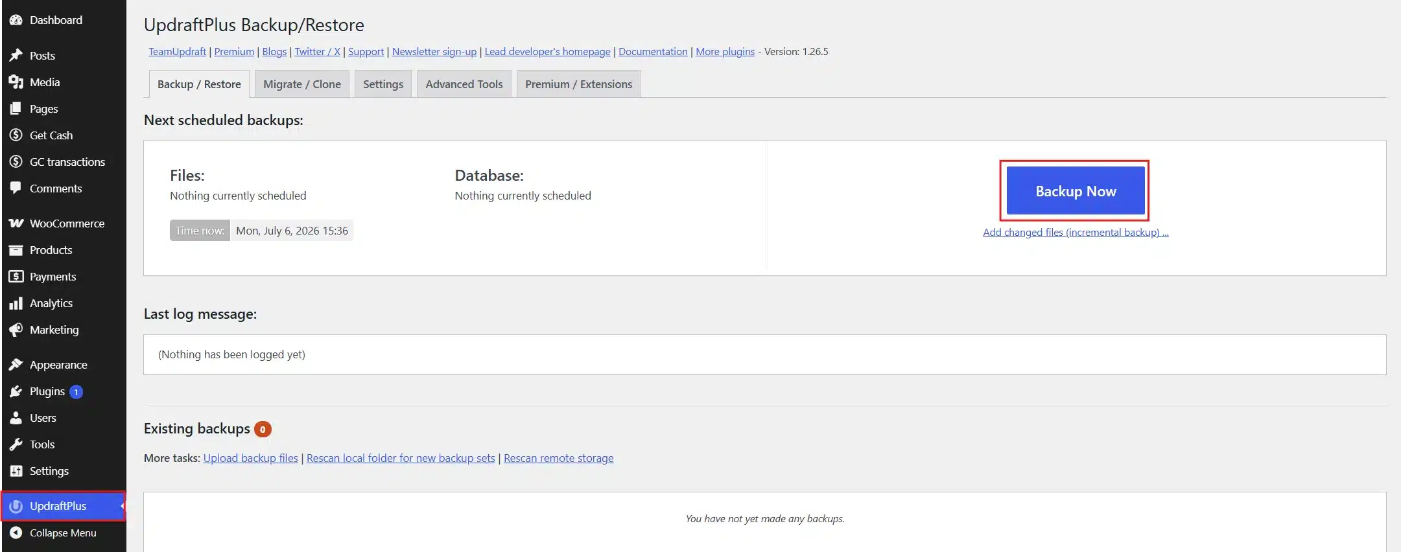
Task: Click the Marketing megaphone icon
Action: [16, 330]
